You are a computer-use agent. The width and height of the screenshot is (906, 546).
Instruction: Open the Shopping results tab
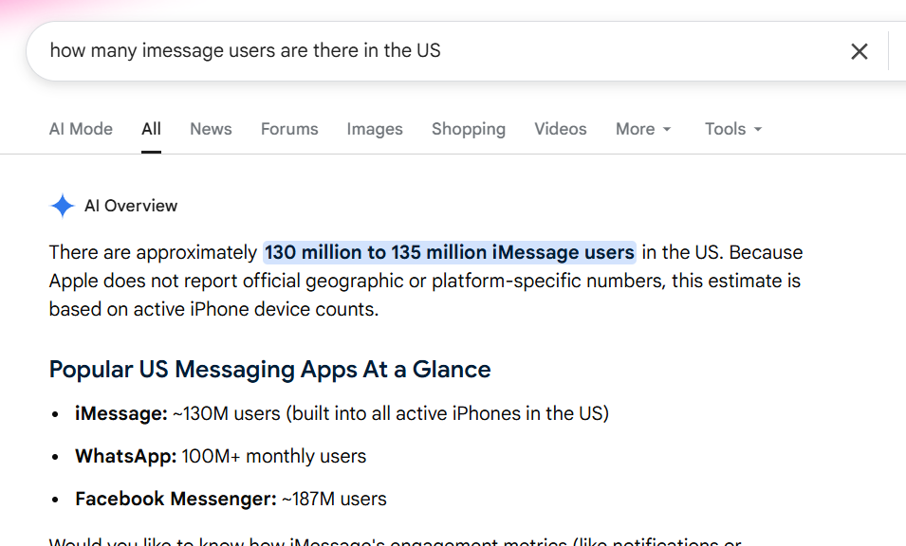469,129
